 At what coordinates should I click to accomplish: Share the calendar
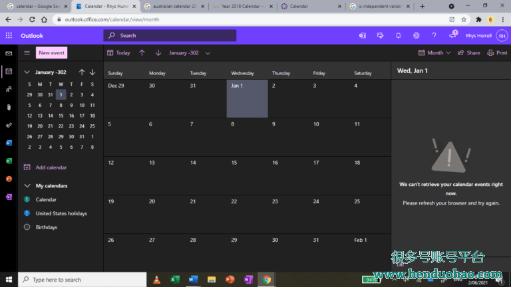[469, 52]
